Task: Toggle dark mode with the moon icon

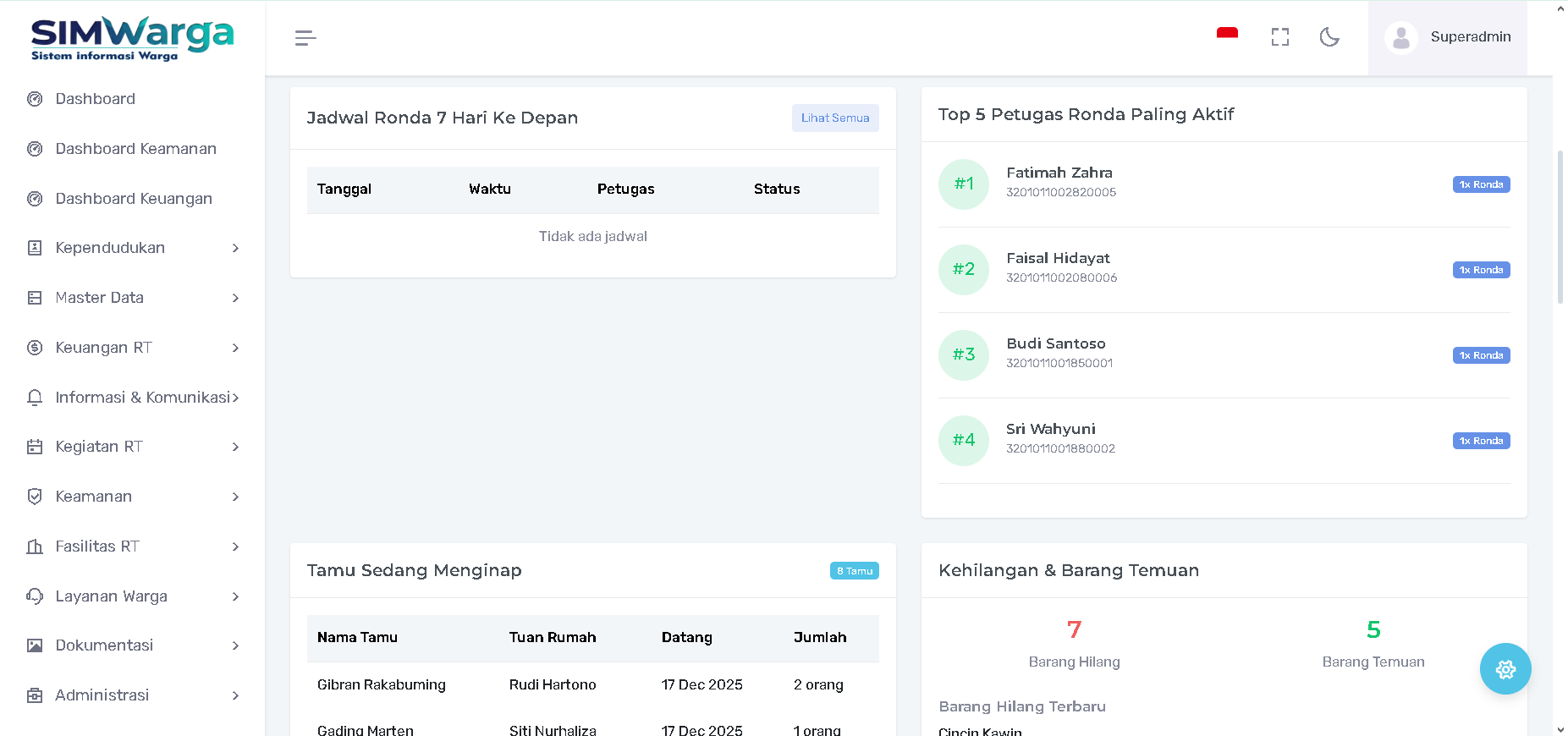Action: tap(1329, 37)
